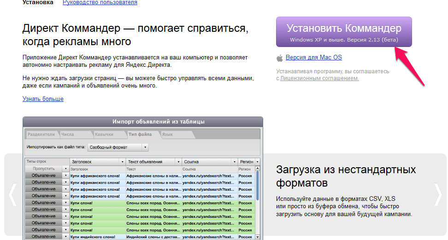Click the Импорт объявлений из таблицы title
Viewport: 448px width, 240px height.
[x=159, y=122]
